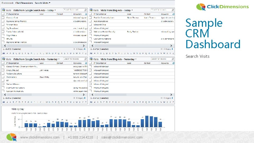Click Visits grid icon in Google Ads Today panel

click(3, 10)
